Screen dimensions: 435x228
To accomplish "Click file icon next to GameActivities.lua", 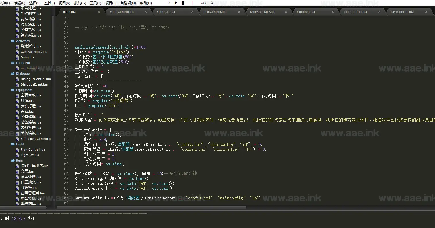I will [x=18, y=52].
